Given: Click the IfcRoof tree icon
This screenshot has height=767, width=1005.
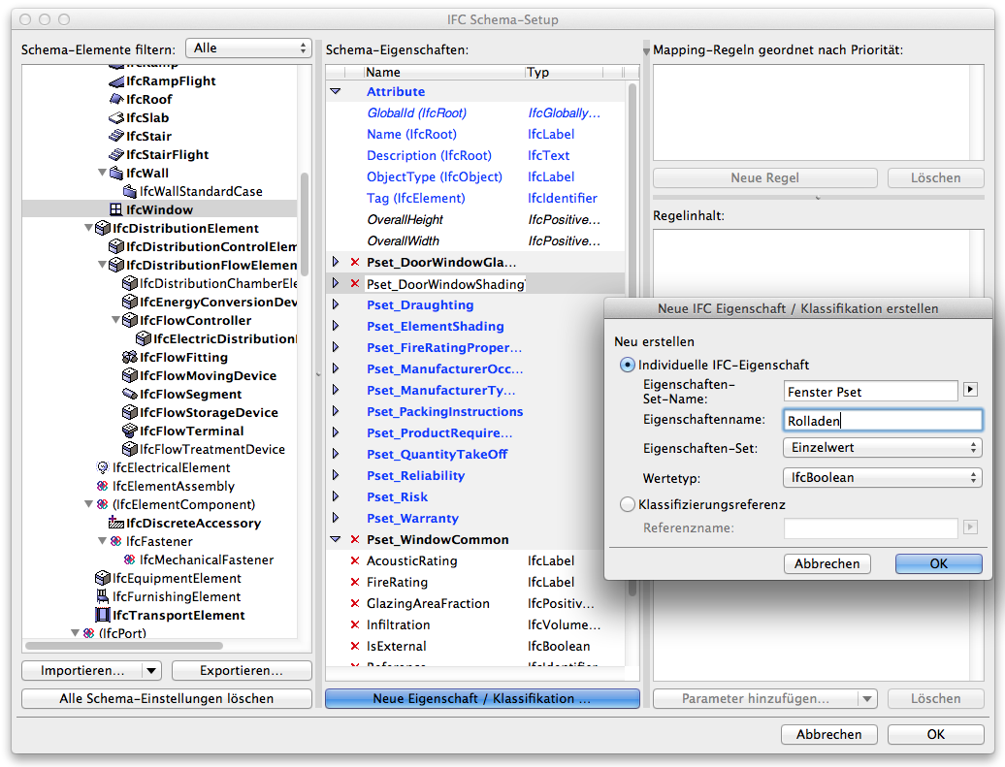Looking at the screenshot, I should pyautogui.click(x=116, y=99).
